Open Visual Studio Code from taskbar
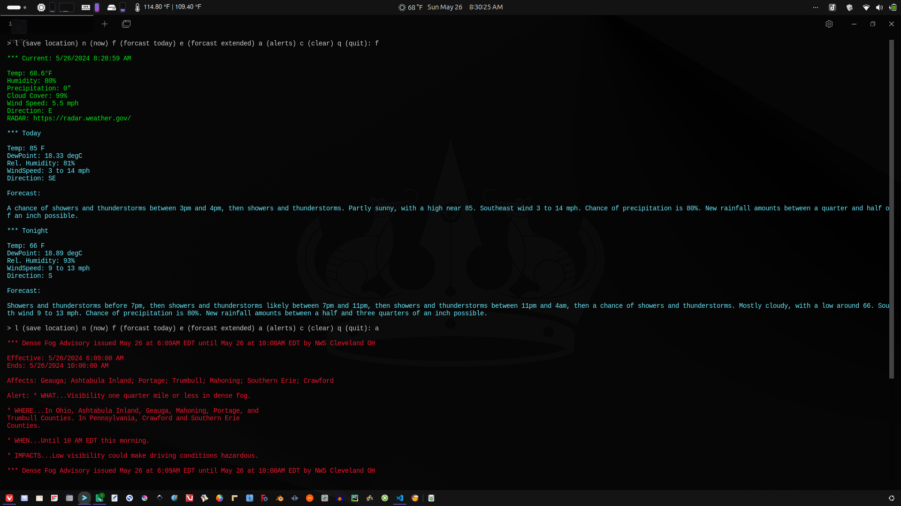This screenshot has height=506, width=901. click(x=400, y=498)
